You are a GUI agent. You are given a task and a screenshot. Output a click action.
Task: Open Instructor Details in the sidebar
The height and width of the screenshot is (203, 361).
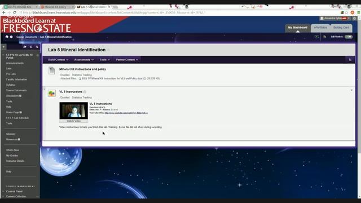pyautogui.click(x=15, y=161)
